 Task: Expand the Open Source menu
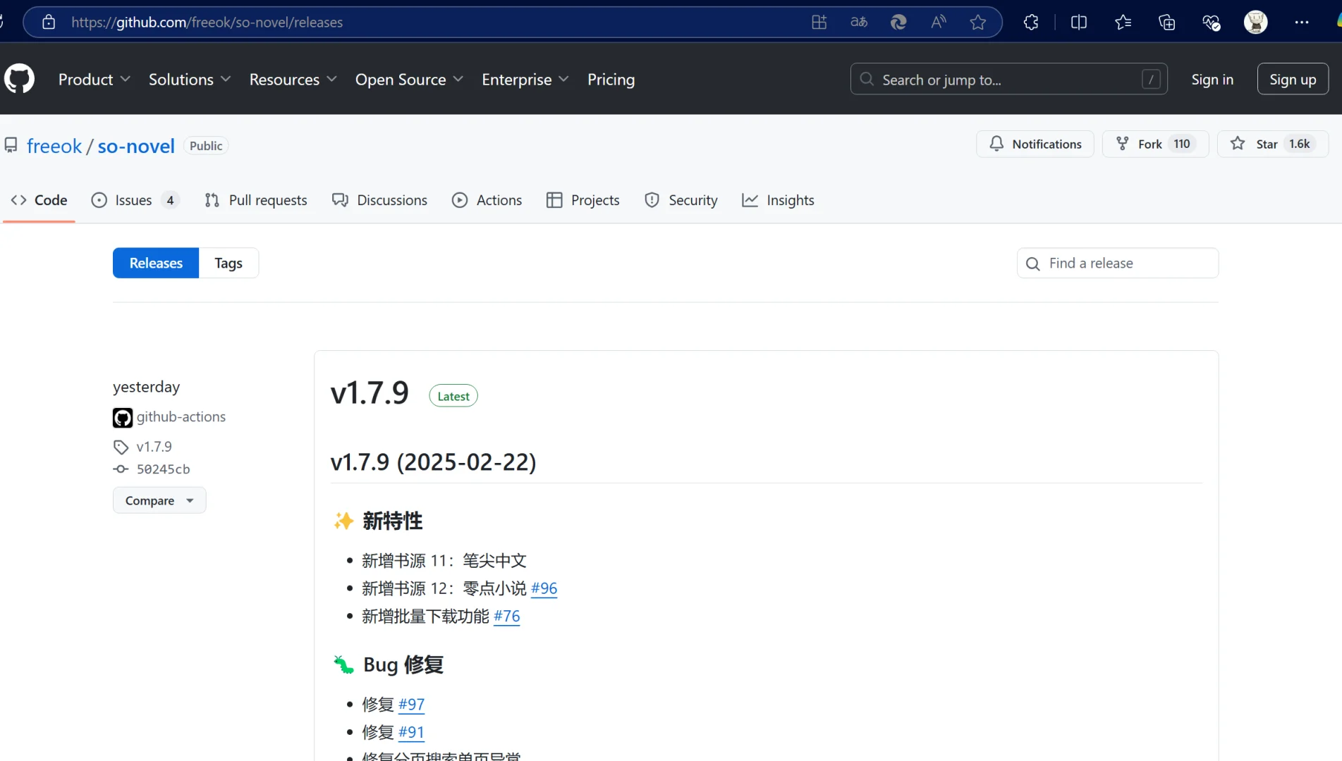(409, 79)
